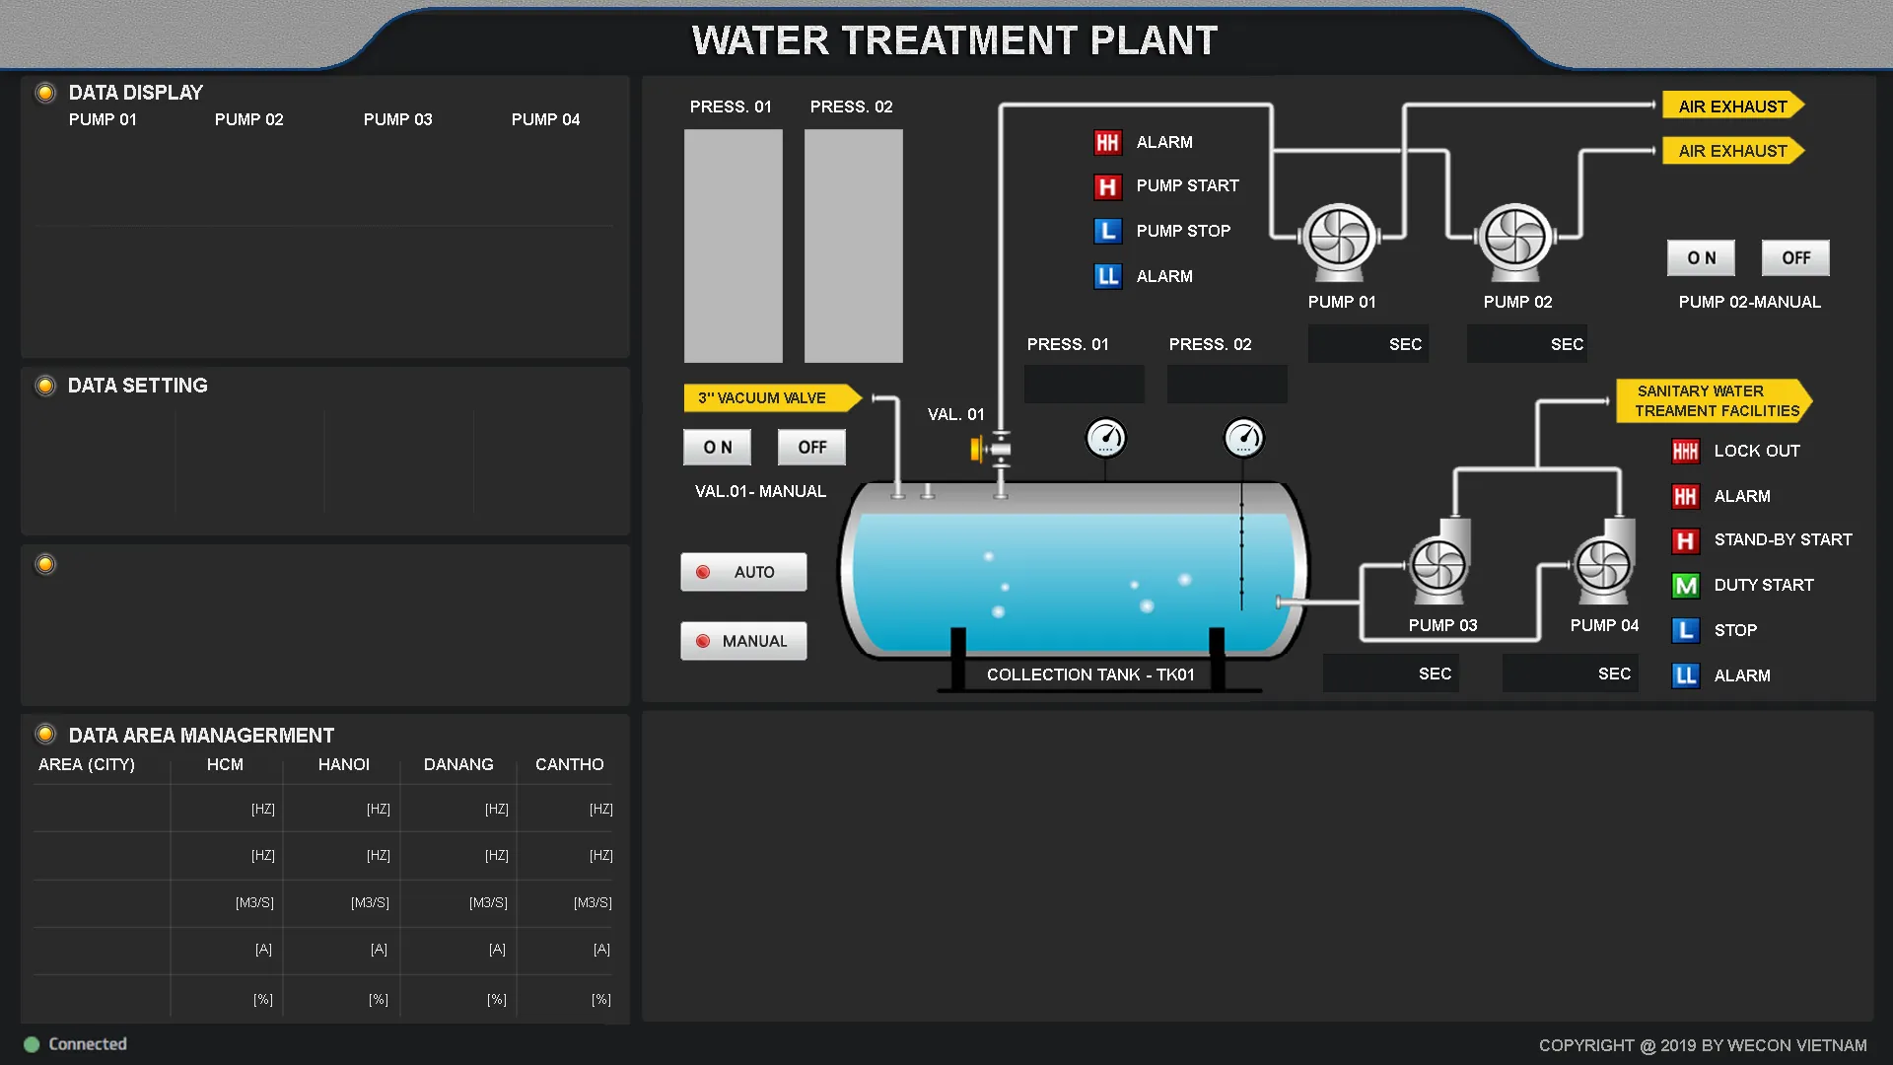
Task: Click the HH ALARM indicator below LOCK OUT
Action: tap(1685, 496)
